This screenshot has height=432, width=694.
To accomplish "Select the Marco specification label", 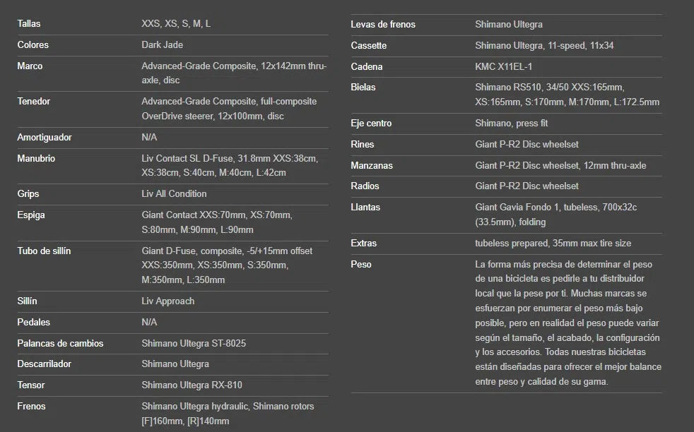I will point(30,66).
